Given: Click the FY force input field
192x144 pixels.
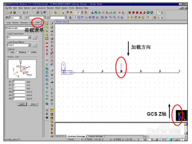Looking at the screenshot, I should tap(19, 85).
